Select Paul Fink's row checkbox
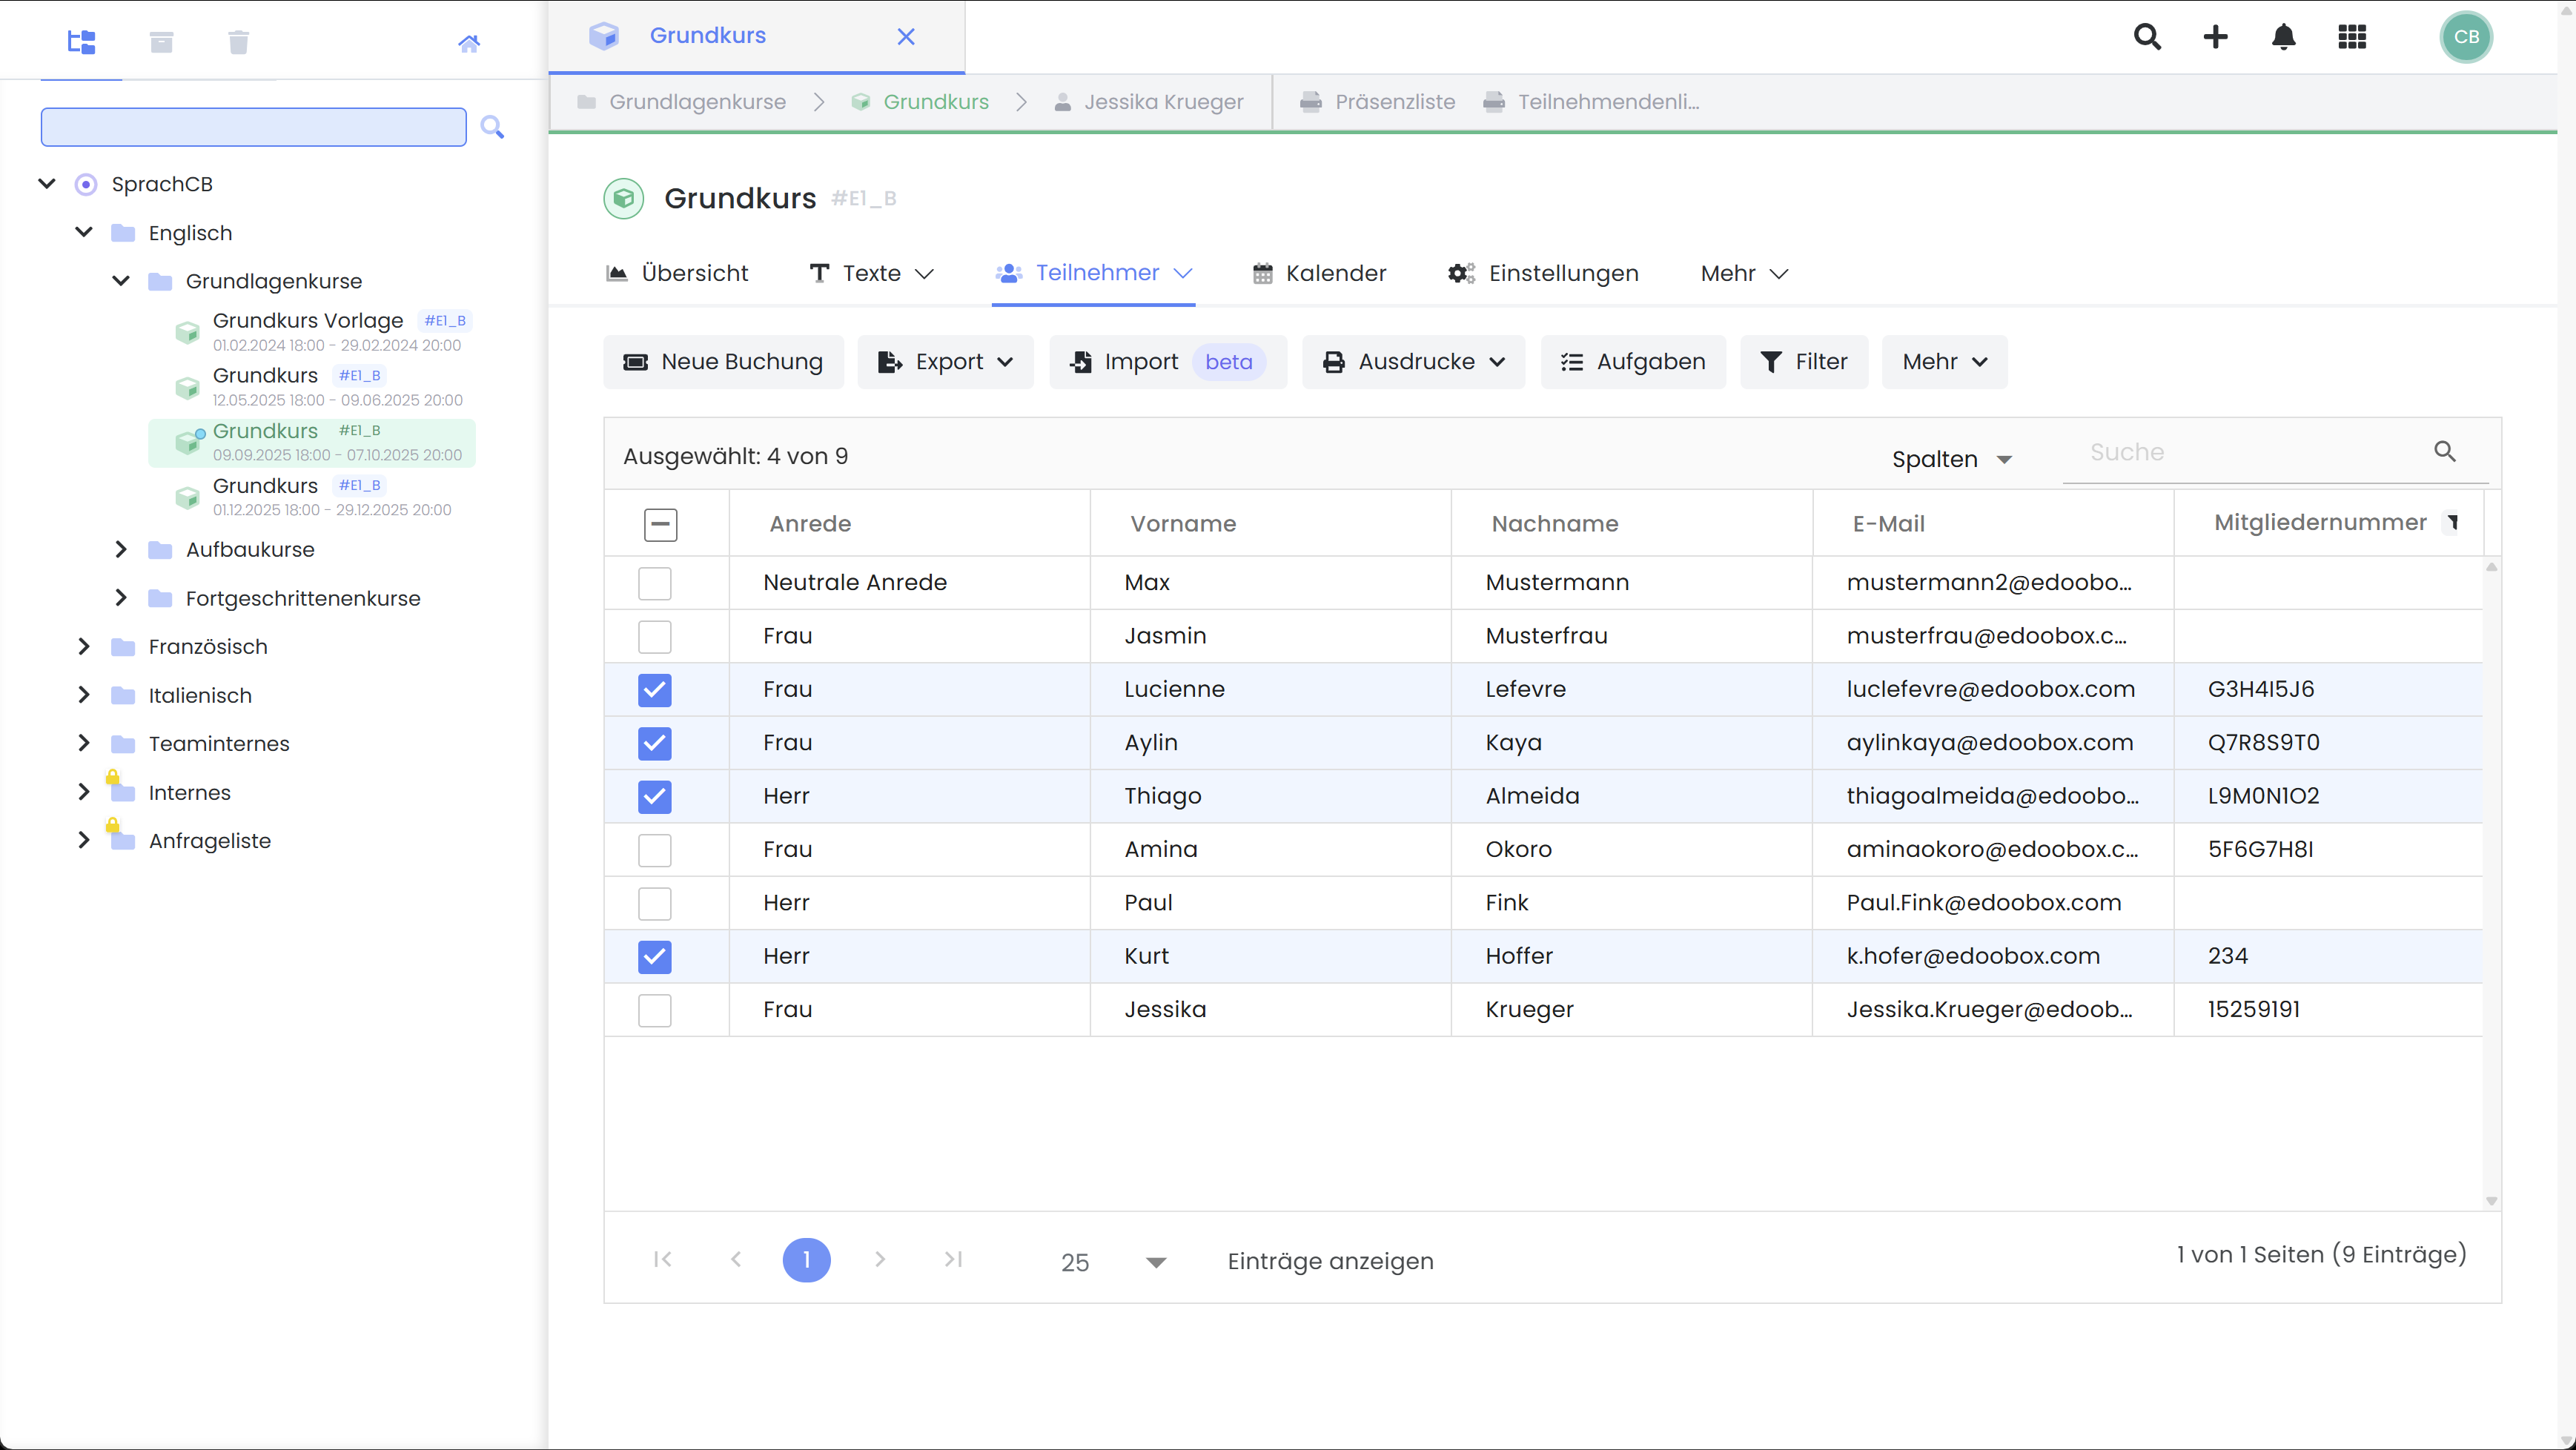The image size is (2576, 1450). pos(655,903)
